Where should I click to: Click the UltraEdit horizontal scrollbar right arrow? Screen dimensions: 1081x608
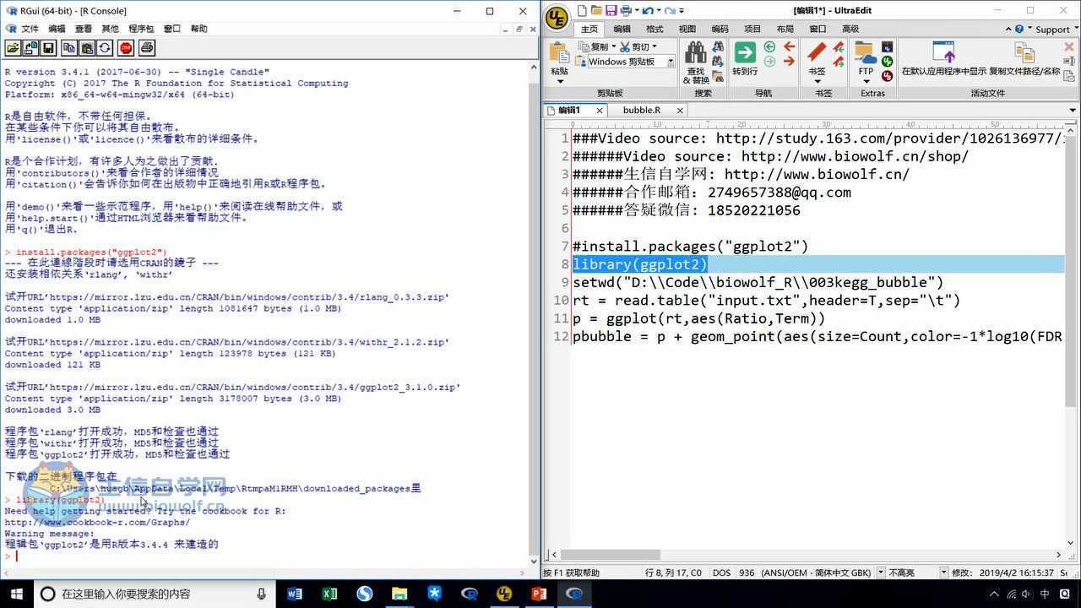(1059, 555)
